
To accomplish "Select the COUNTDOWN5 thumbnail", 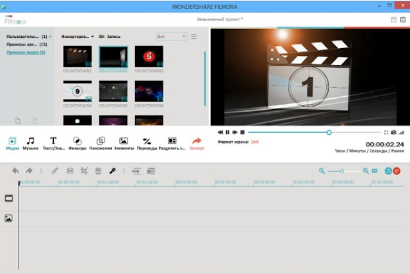I will point(113,91).
